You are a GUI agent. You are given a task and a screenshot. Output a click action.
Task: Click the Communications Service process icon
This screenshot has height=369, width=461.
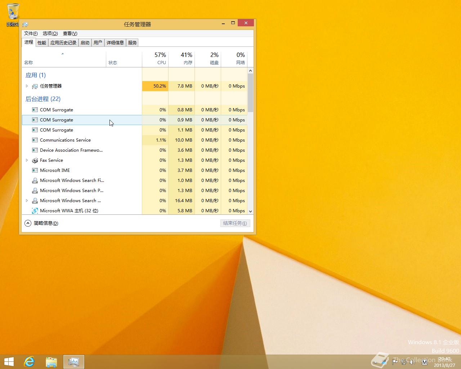point(35,140)
